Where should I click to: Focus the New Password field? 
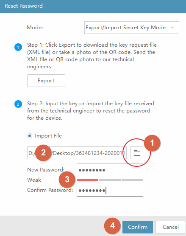pos(110,170)
